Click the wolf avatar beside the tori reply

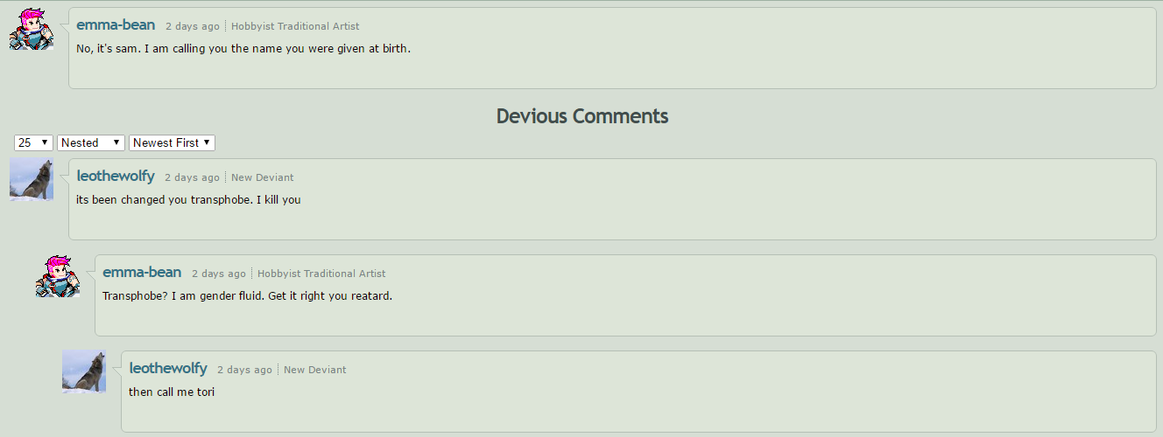coord(84,371)
